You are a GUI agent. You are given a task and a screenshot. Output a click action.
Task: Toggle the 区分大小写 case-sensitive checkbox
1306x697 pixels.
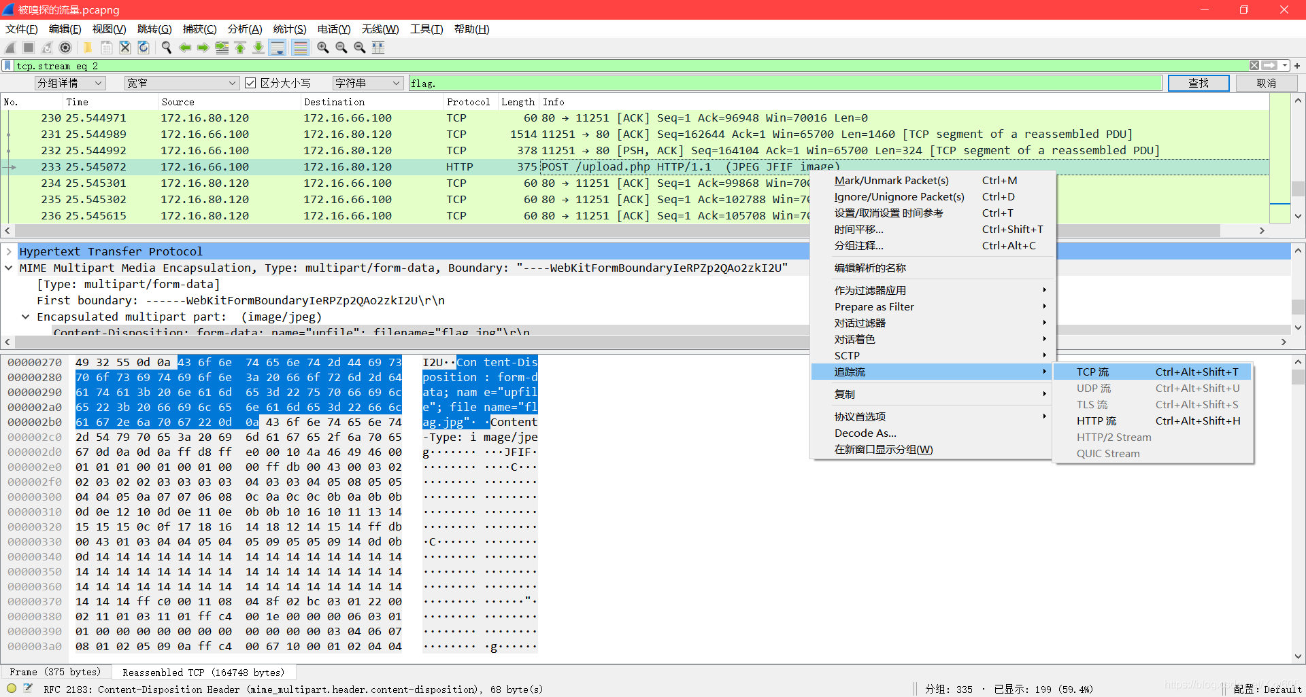[250, 83]
